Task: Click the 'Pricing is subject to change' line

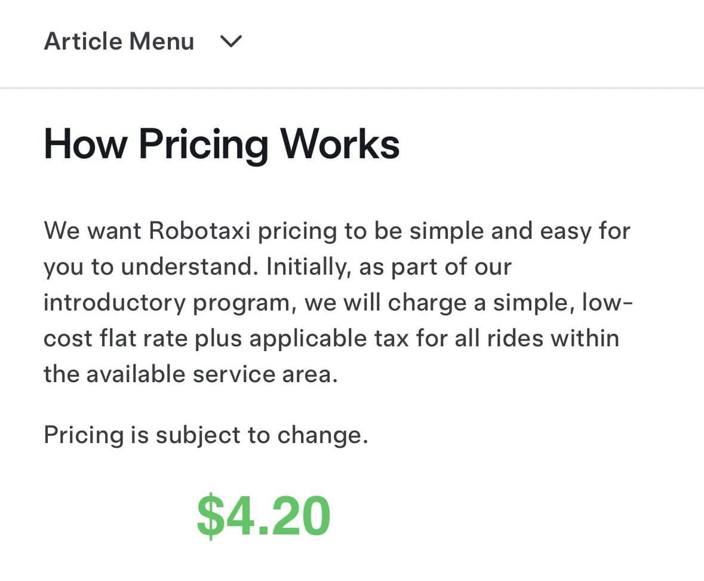Action: [x=206, y=435]
